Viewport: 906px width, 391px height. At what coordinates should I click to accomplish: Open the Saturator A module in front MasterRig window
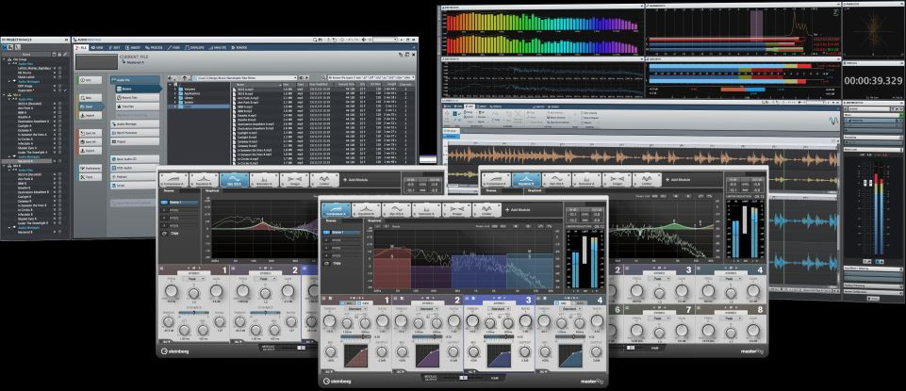[x=427, y=210]
